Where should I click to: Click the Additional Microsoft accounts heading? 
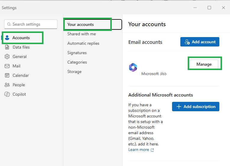pos(161,95)
